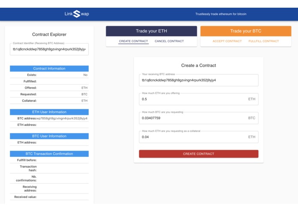Click the 'Received value:' label

pyautogui.click(x=25, y=197)
